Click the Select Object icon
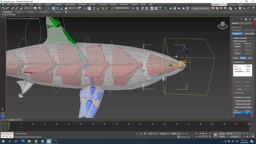Image resolution: width=256 pixels, height=144 pixels. click(36, 8)
